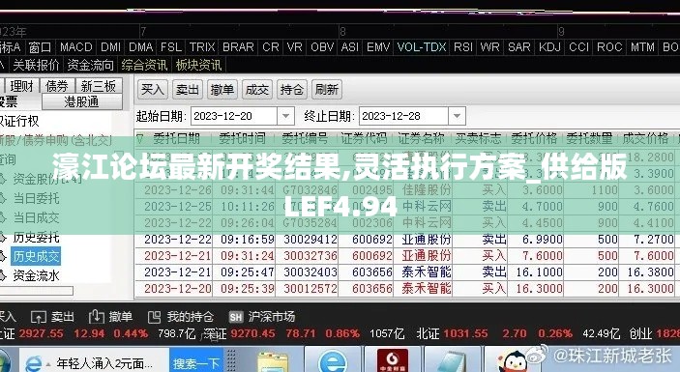Select 历史委托 in the left tree
Screen dimensions: 680x372
pyautogui.click(x=36, y=238)
